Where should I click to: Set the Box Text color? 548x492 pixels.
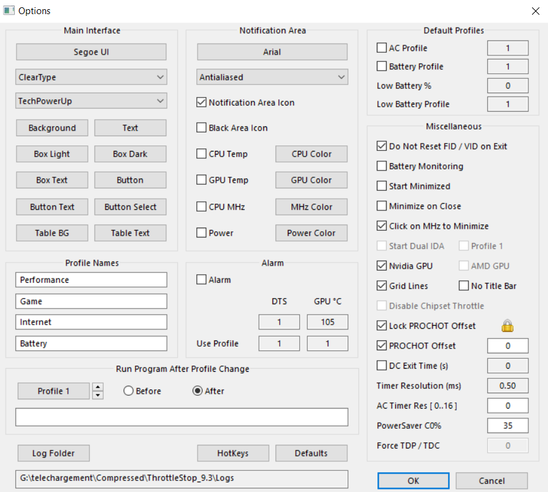52,180
